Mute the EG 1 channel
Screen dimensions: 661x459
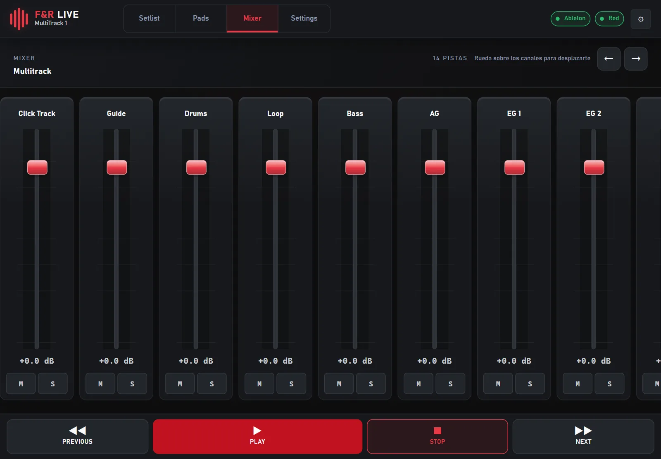tap(498, 383)
